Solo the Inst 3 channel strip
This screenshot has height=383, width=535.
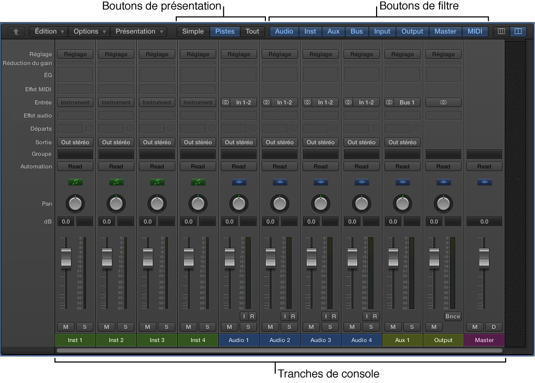pos(166,327)
